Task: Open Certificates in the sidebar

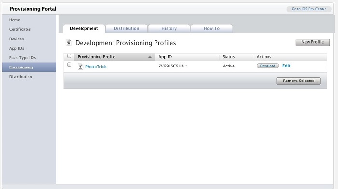Action: [20, 29]
